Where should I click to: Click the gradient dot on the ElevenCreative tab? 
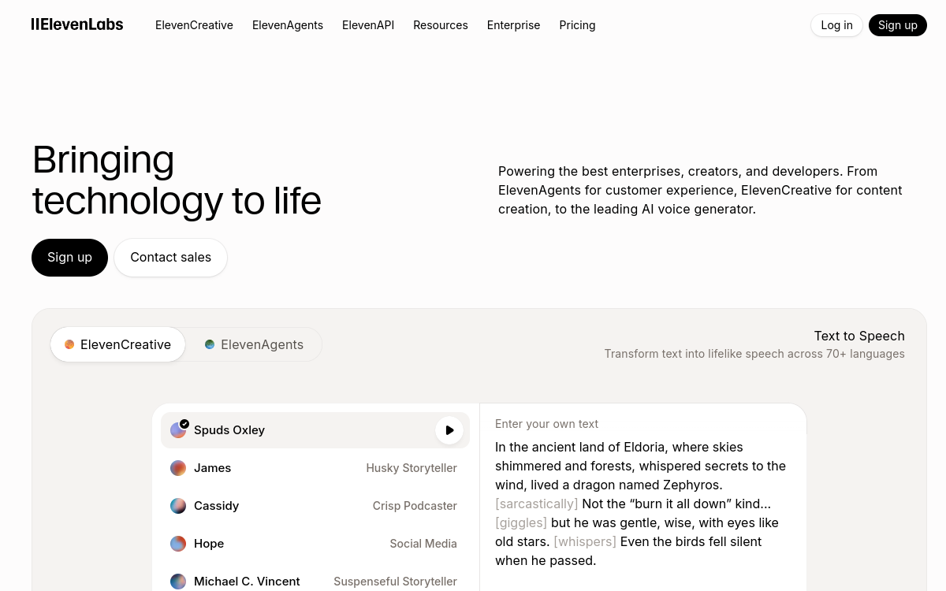[69, 344]
